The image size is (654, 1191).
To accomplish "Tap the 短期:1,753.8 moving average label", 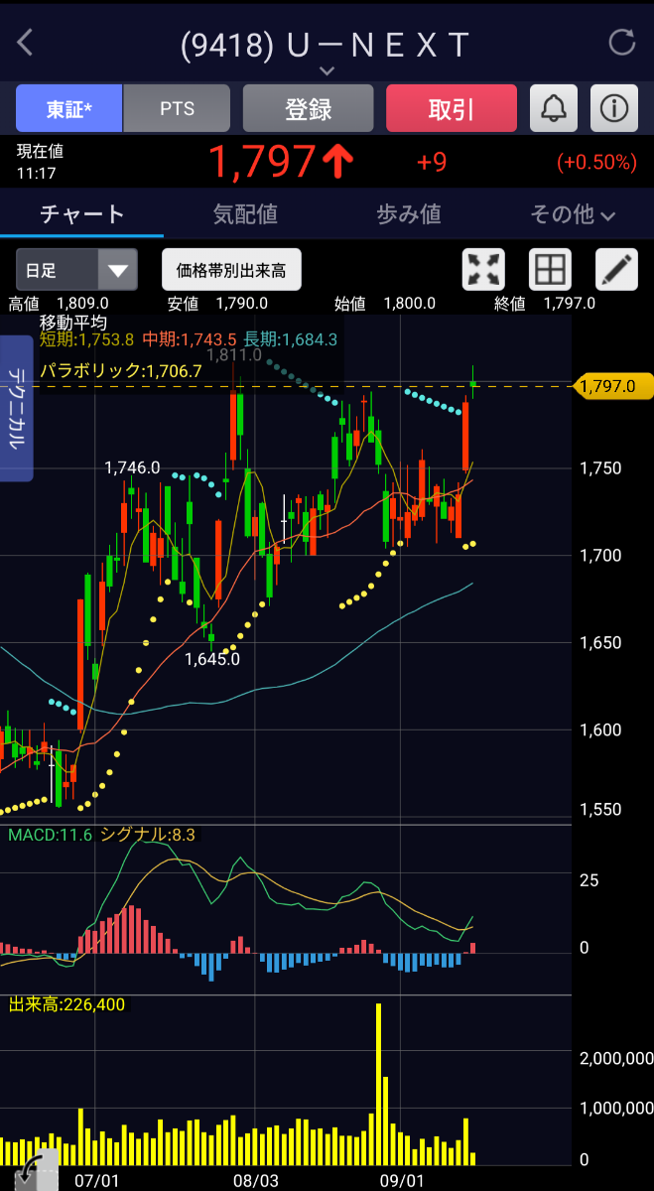I will tap(86, 339).
